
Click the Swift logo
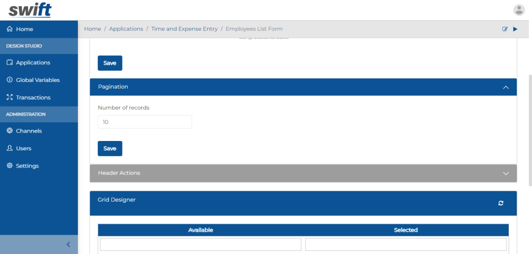point(30,10)
